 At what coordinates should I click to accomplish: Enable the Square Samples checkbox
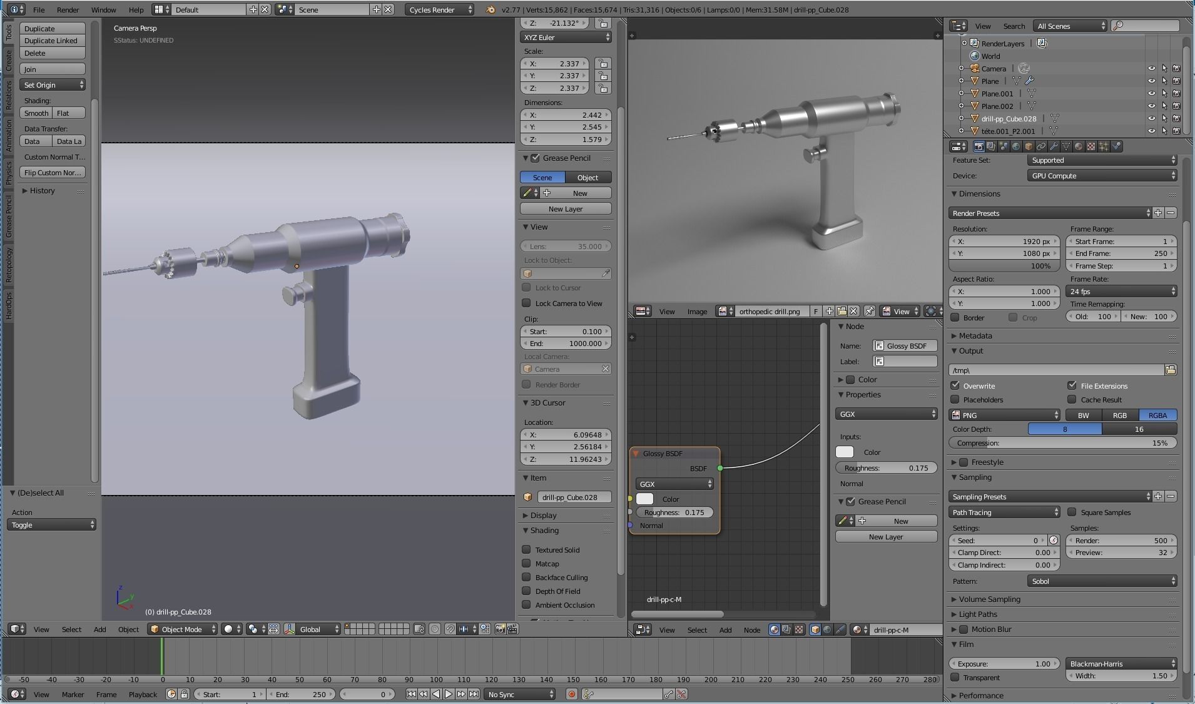point(1072,512)
